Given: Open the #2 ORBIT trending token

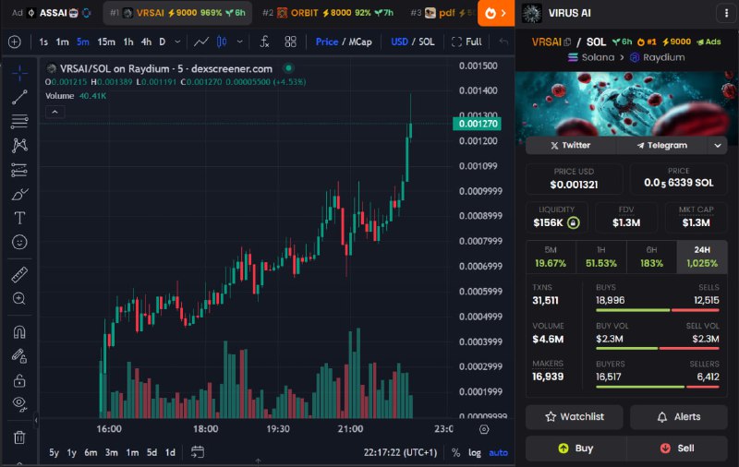Looking at the screenshot, I should tap(328, 13).
